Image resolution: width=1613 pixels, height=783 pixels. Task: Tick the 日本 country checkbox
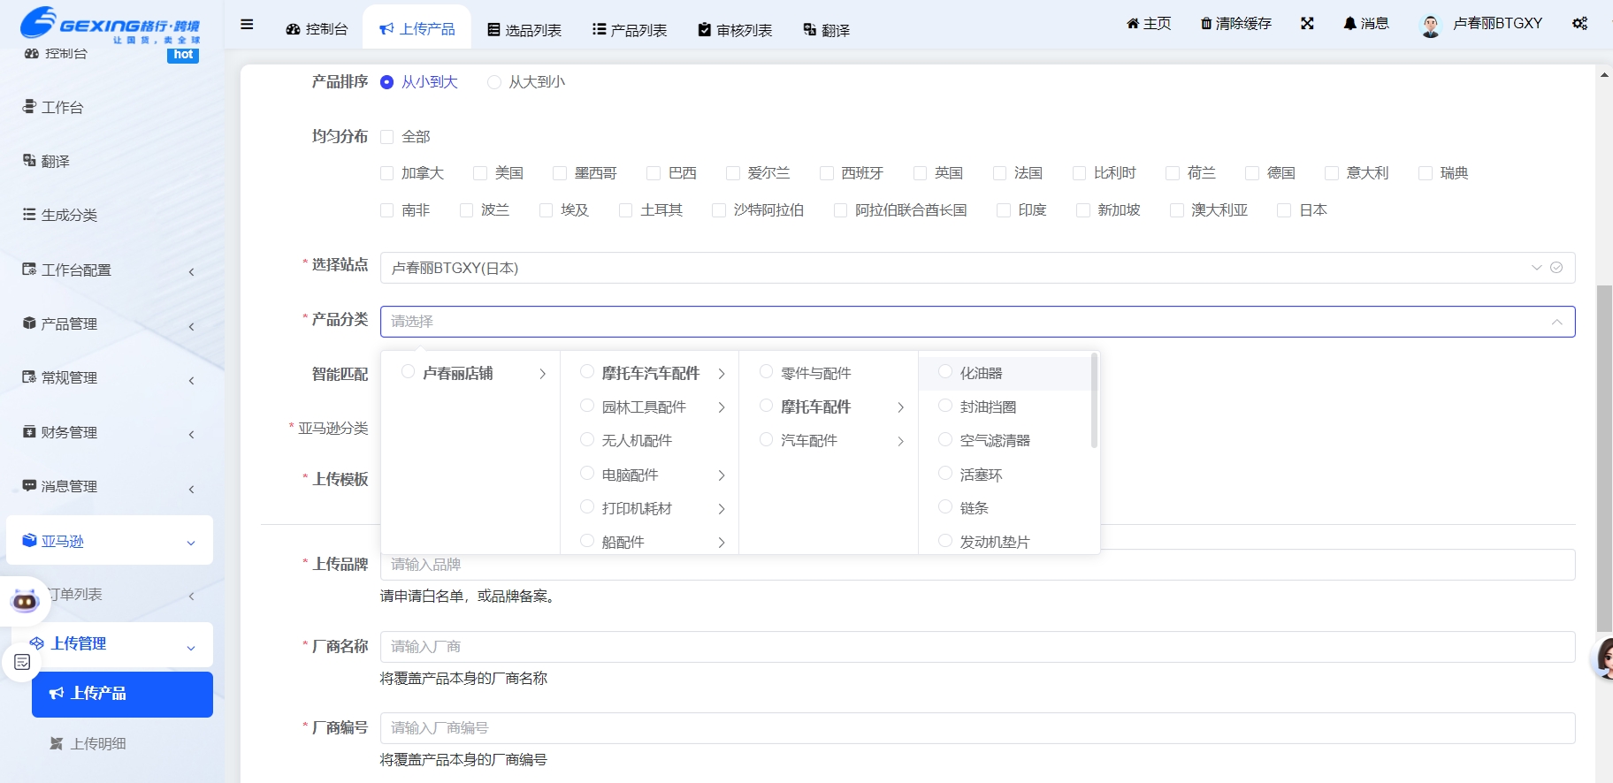1284,210
